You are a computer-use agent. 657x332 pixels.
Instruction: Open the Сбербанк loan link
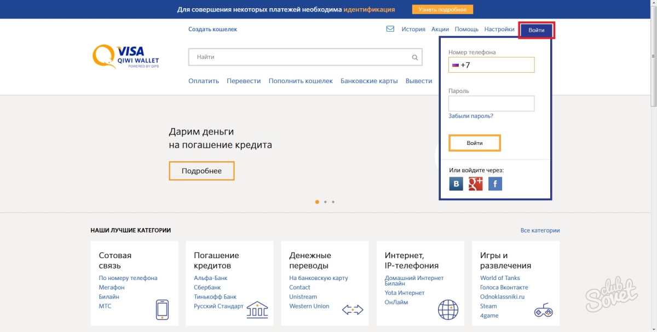[208, 287]
